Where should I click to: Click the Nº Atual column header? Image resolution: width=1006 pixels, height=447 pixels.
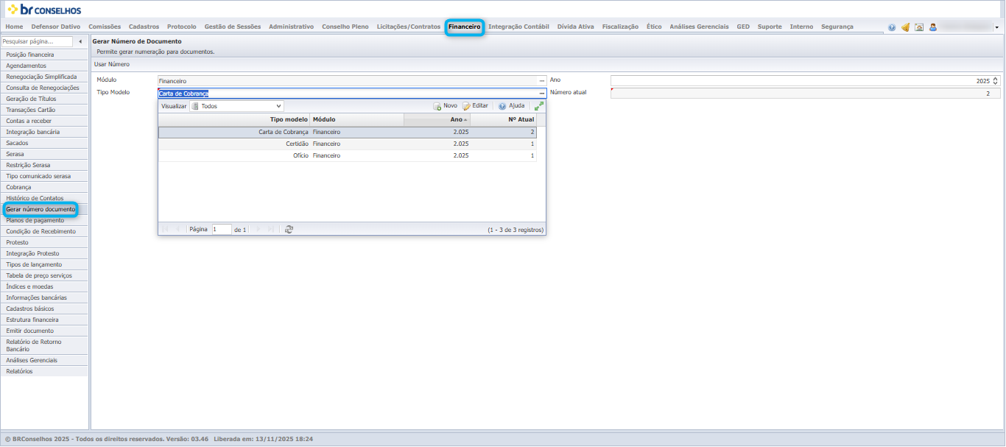pos(503,119)
